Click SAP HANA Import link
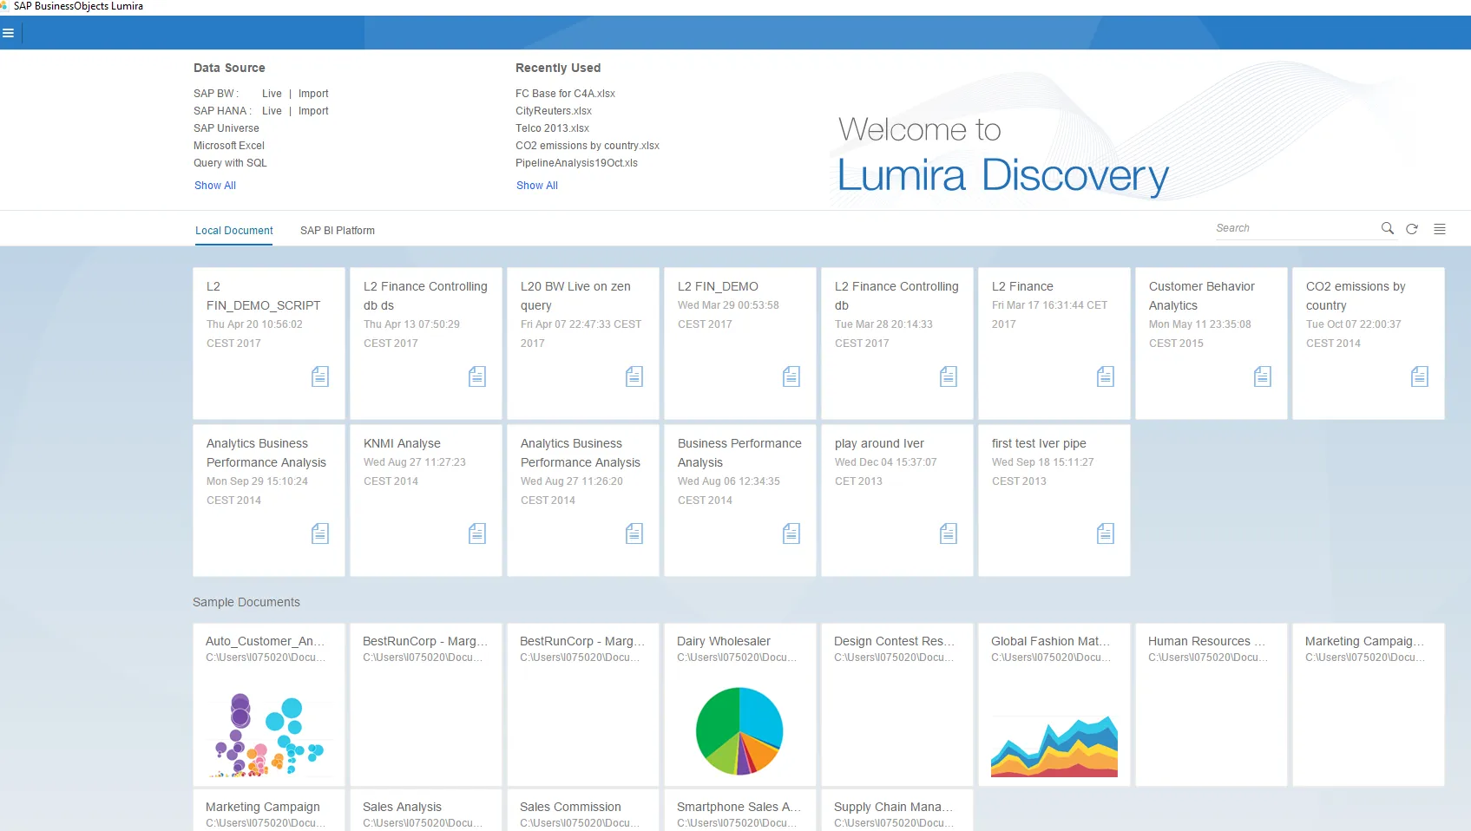1471x831 pixels. (313, 111)
